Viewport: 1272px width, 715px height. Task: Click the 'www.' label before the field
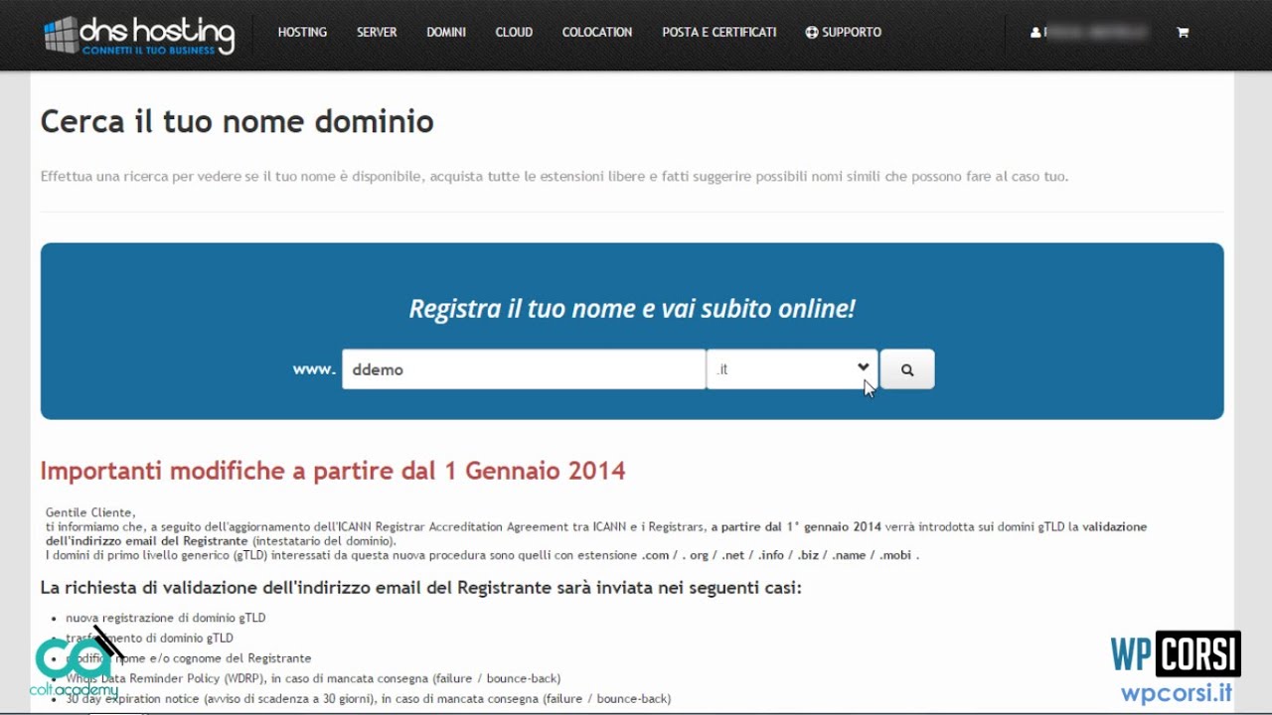tap(314, 369)
